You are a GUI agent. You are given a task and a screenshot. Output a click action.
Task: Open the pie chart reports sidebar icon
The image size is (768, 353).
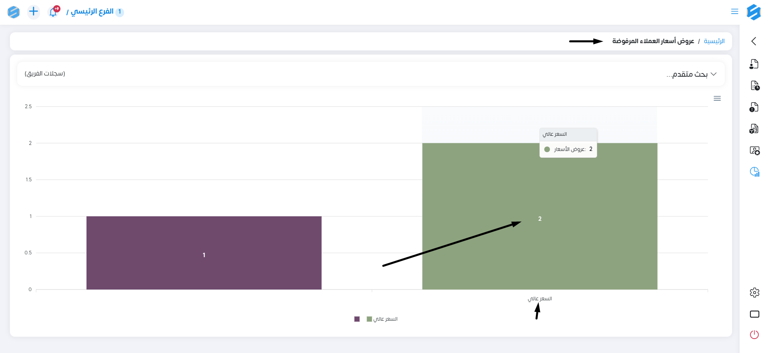754,172
